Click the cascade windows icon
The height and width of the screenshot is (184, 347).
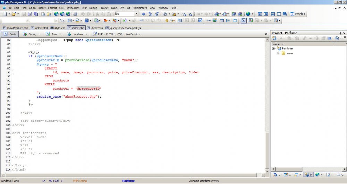click(x=285, y=14)
